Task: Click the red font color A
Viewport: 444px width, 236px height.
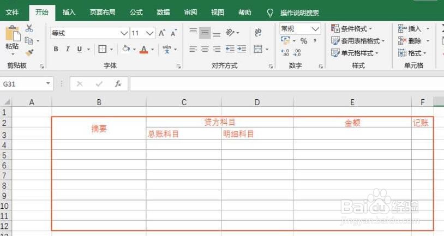Action: tap(144, 49)
